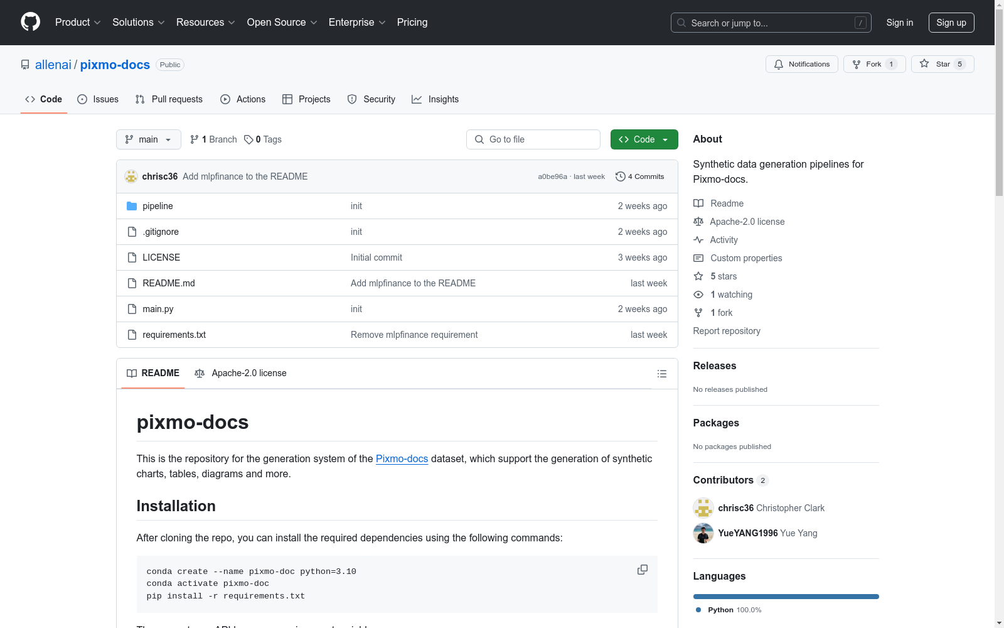Expand the Product menu

(78, 23)
